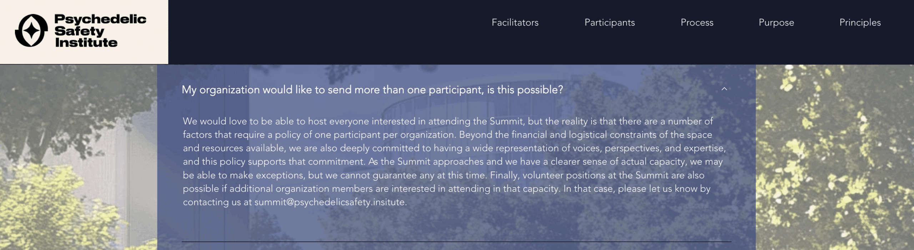Click the 'send more than one participant' question
The image size is (914, 250).
372,90
